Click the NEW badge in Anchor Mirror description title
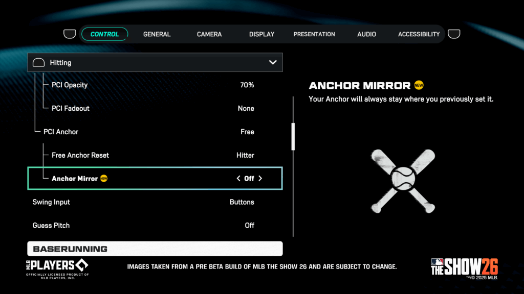Image resolution: width=524 pixels, height=294 pixels. (419, 85)
